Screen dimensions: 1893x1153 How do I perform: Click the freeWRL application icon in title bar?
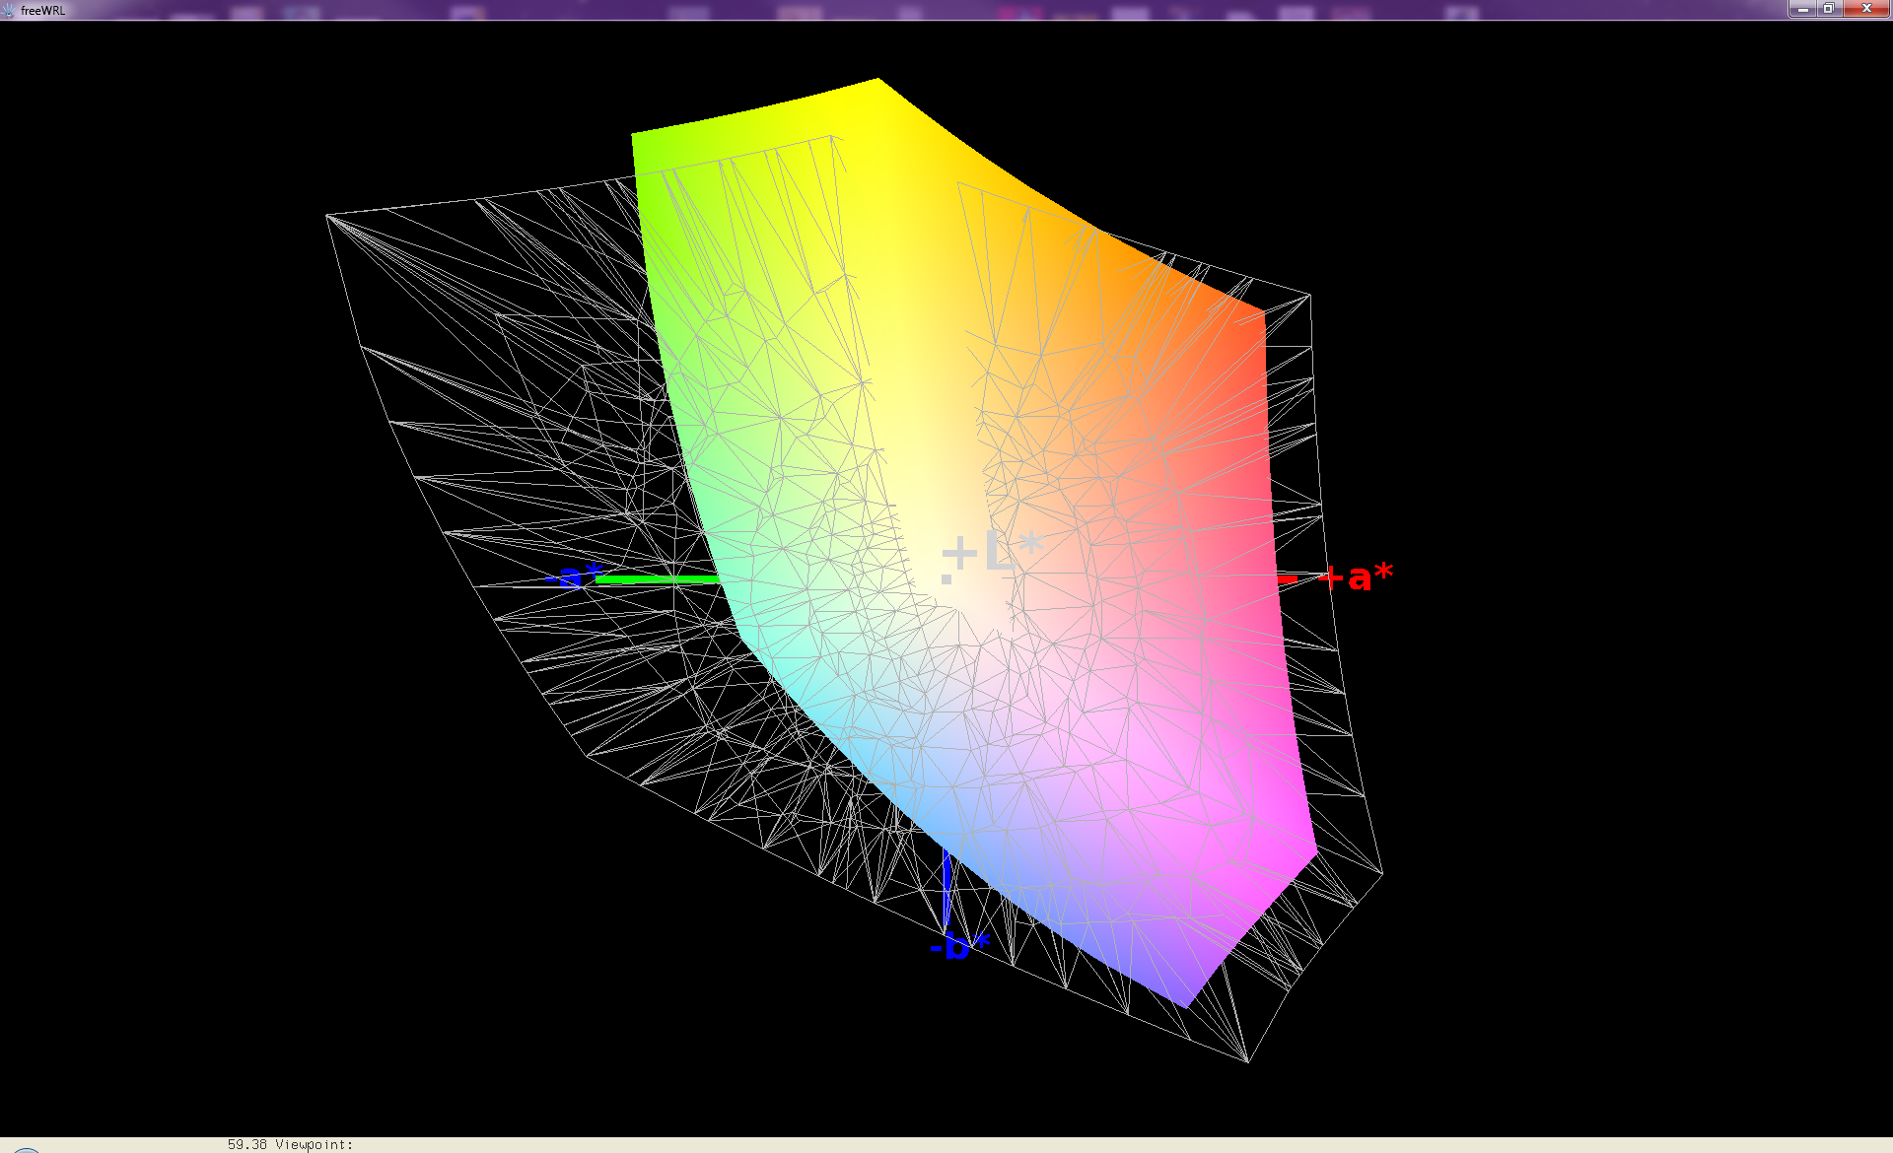pyautogui.click(x=9, y=10)
